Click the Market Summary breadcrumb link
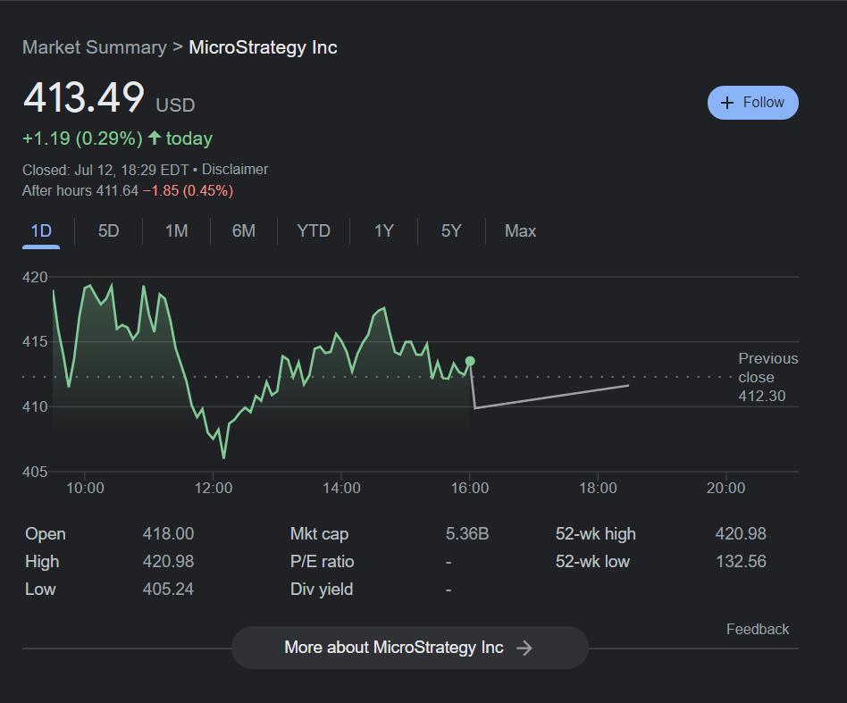This screenshot has width=847, height=703. (94, 47)
